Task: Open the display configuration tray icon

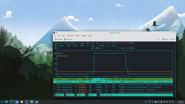Action: pyautogui.click(x=173, y=102)
